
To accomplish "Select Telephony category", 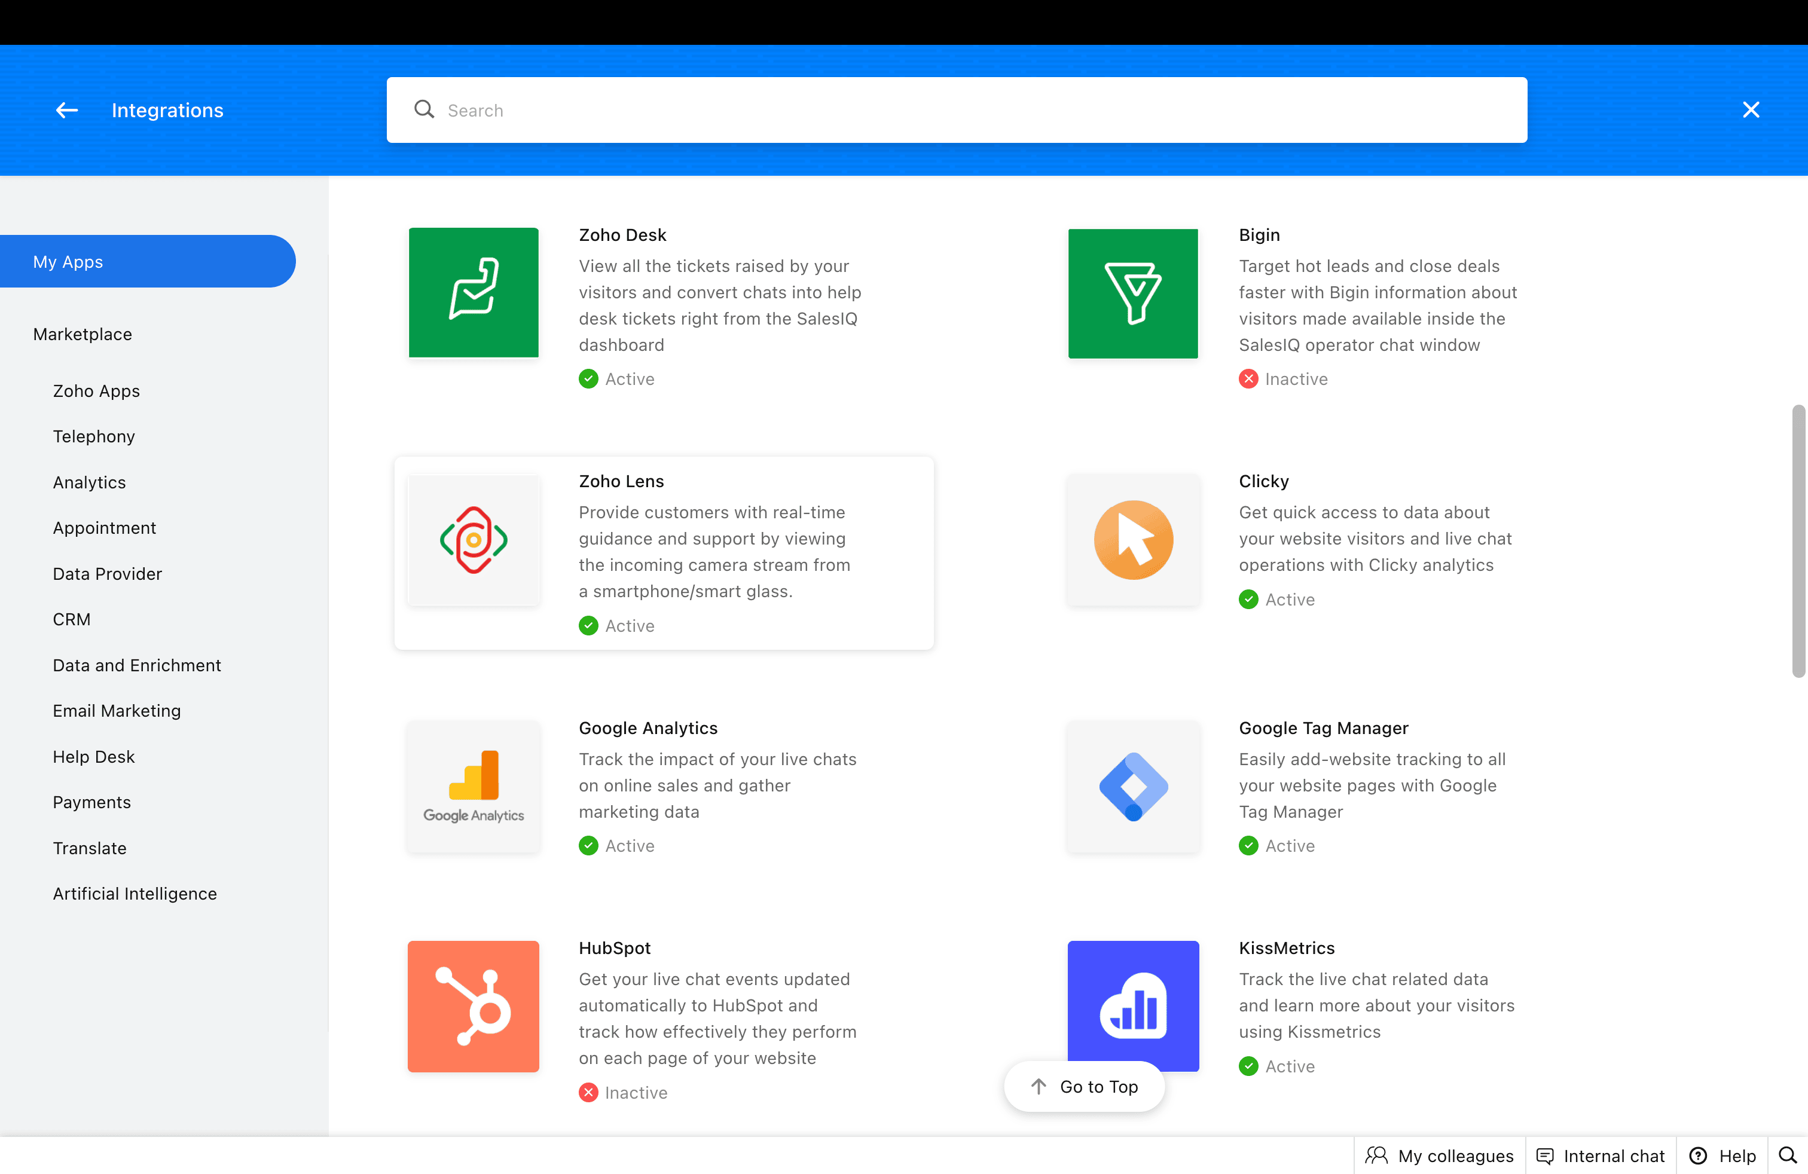I will click(93, 436).
